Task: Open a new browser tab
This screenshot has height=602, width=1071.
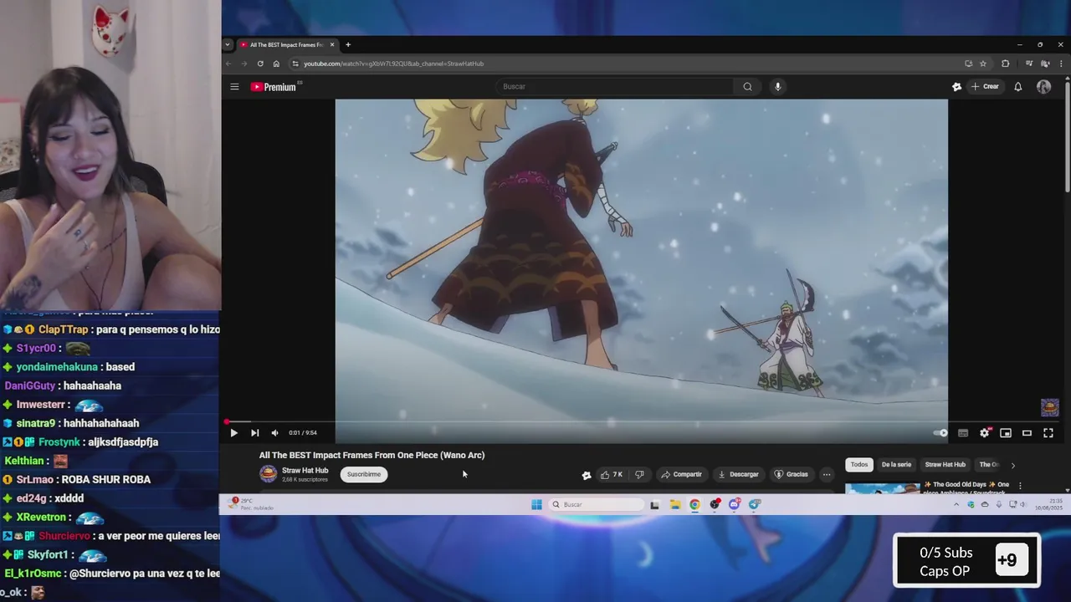Action: tap(348, 44)
